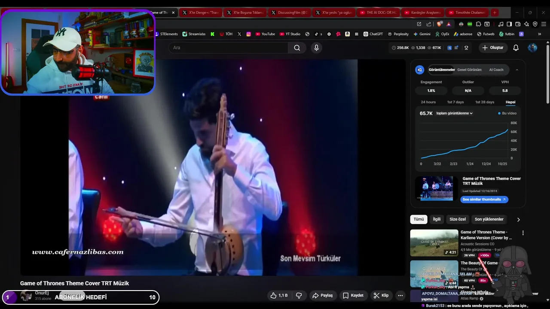Open the YT Studio bookmark
This screenshot has height=309, width=550.
pos(290,34)
